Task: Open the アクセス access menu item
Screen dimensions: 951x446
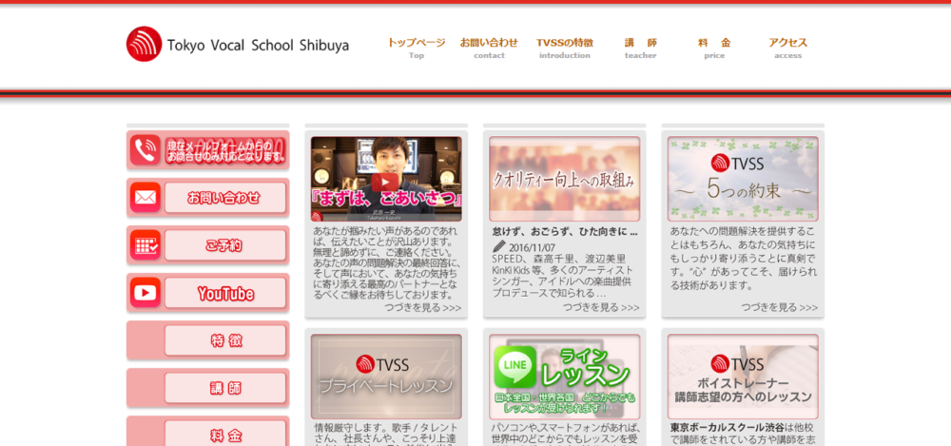Action: [x=787, y=48]
